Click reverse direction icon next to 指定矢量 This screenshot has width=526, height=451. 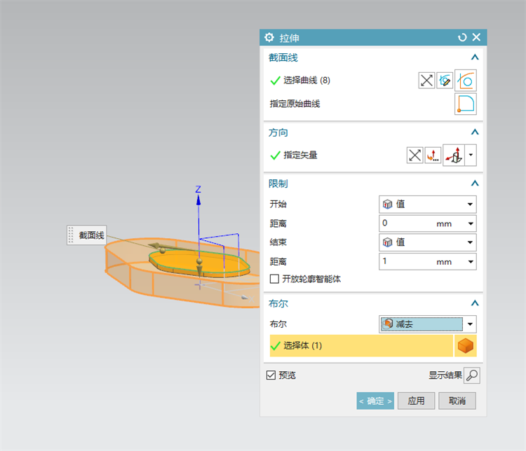pyautogui.click(x=415, y=155)
